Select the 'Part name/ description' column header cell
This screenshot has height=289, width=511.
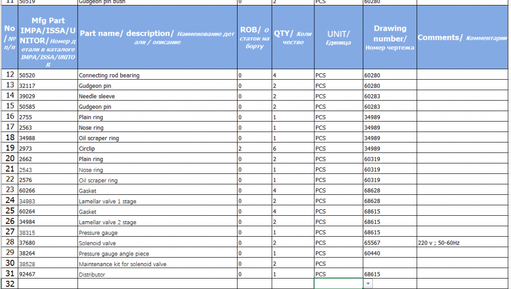[x=157, y=37]
